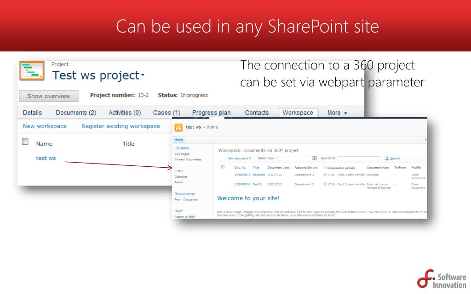Click the 360° heading link
Image resolution: width=471 pixels, height=294 pixels.
coord(179,211)
